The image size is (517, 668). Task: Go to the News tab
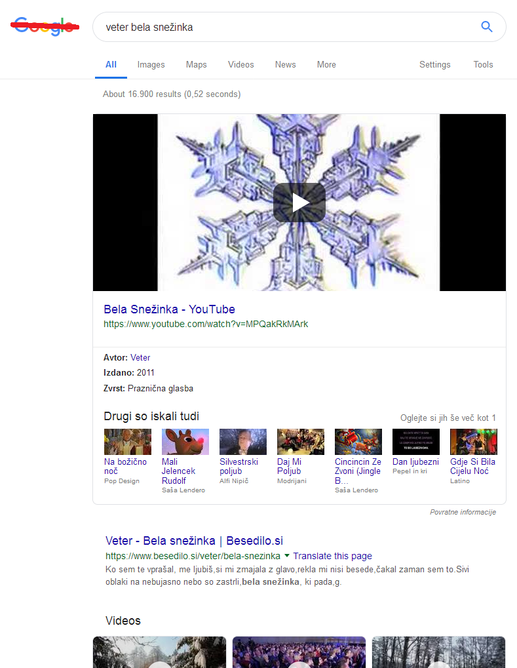pyautogui.click(x=285, y=64)
